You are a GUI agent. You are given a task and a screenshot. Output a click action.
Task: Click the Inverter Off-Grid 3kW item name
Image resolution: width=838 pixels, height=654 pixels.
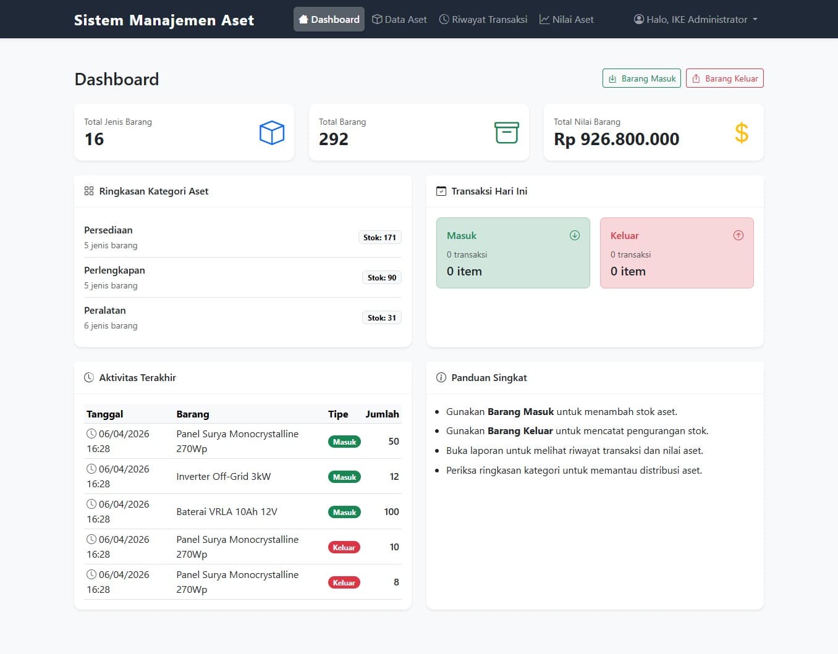(x=224, y=476)
